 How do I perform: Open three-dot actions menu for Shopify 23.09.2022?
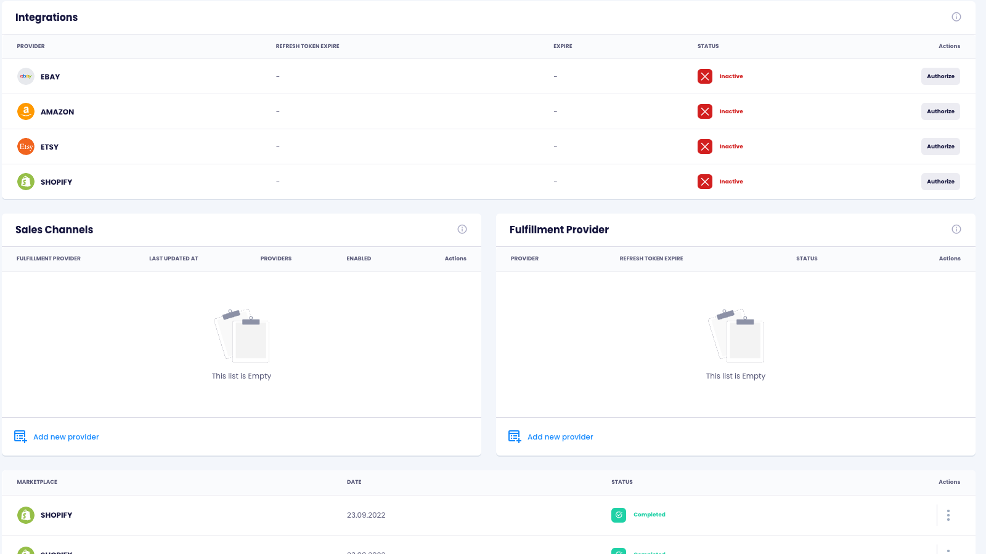948,515
